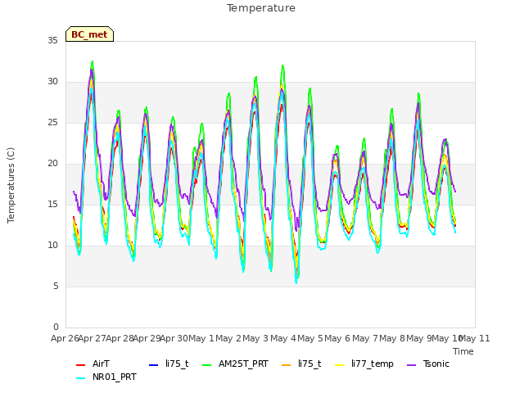
Task: Click the 15 y-axis tick label
Action: point(52,205)
